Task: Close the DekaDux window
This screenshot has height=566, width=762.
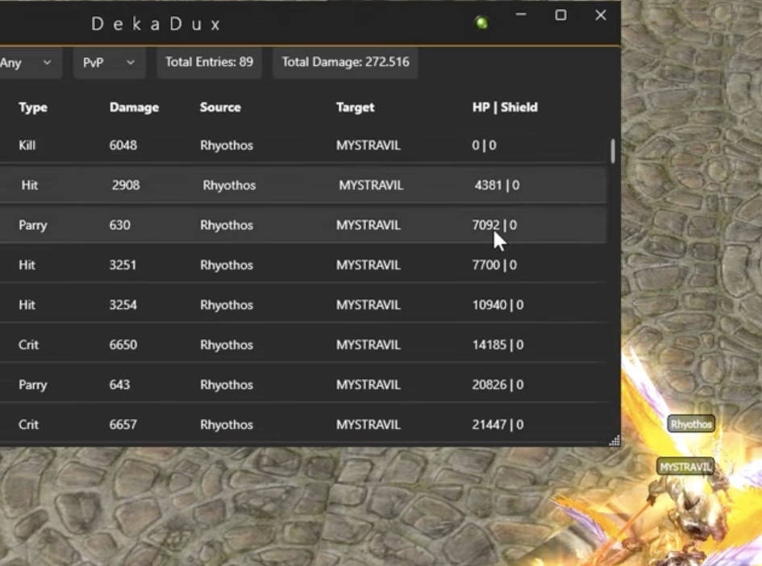Action: point(601,15)
